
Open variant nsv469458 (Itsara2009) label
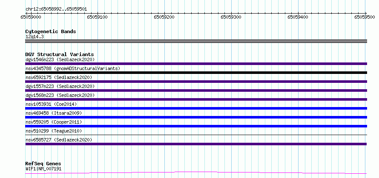coord(54,113)
